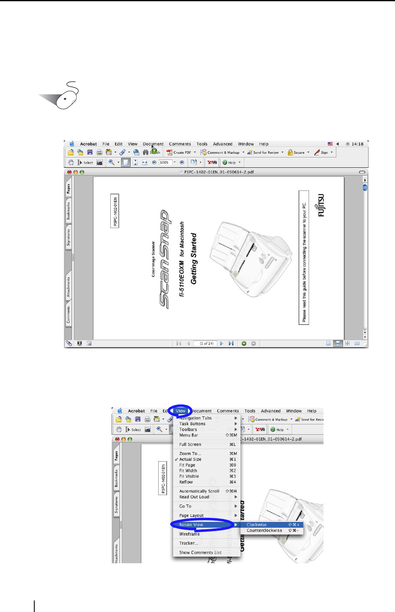
Task: Toggle Continuous-Facing layout in the status bar
Action: coord(347,343)
